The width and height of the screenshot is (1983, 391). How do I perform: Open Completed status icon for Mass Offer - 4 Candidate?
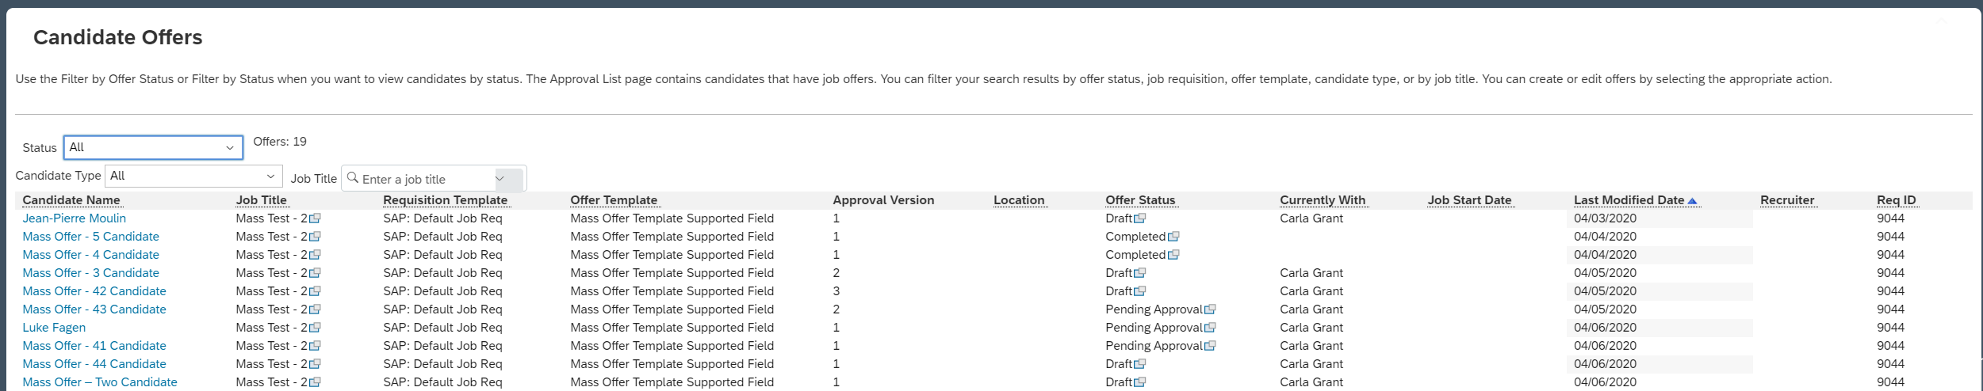(1173, 255)
